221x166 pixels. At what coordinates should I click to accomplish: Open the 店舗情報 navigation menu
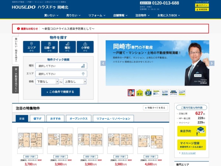coord(120,15)
